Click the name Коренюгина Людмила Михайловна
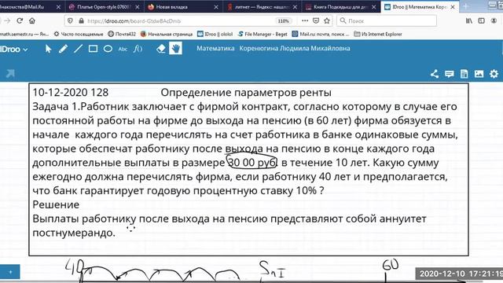Image resolution: width=503 pixels, height=283 pixels. click(295, 49)
